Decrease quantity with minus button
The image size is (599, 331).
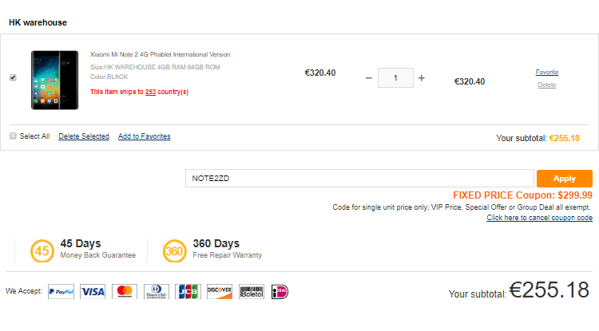point(368,78)
